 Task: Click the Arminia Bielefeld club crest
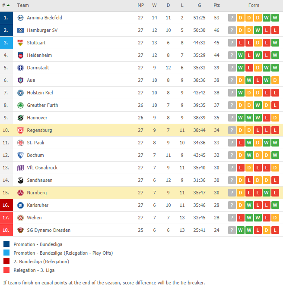[20, 18]
